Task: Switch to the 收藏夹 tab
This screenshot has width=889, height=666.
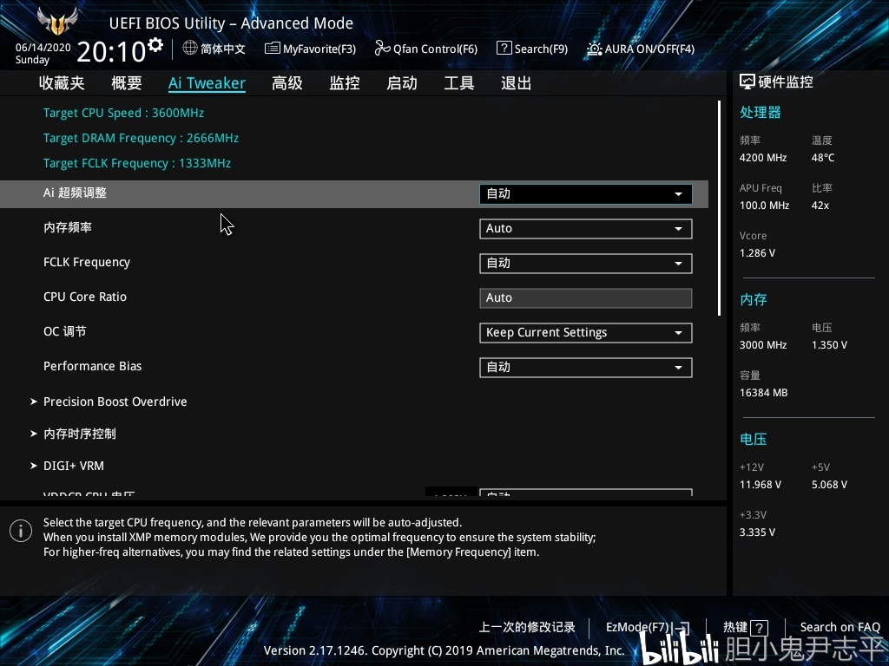Action: (62, 83)
